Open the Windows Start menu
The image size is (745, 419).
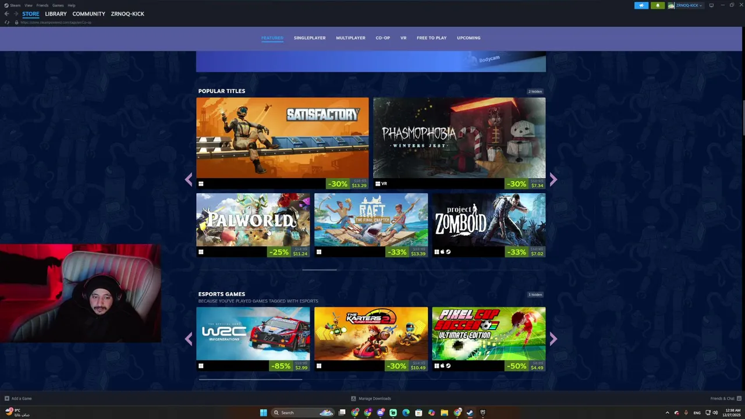pyautogui.click(x=263, y=413)
